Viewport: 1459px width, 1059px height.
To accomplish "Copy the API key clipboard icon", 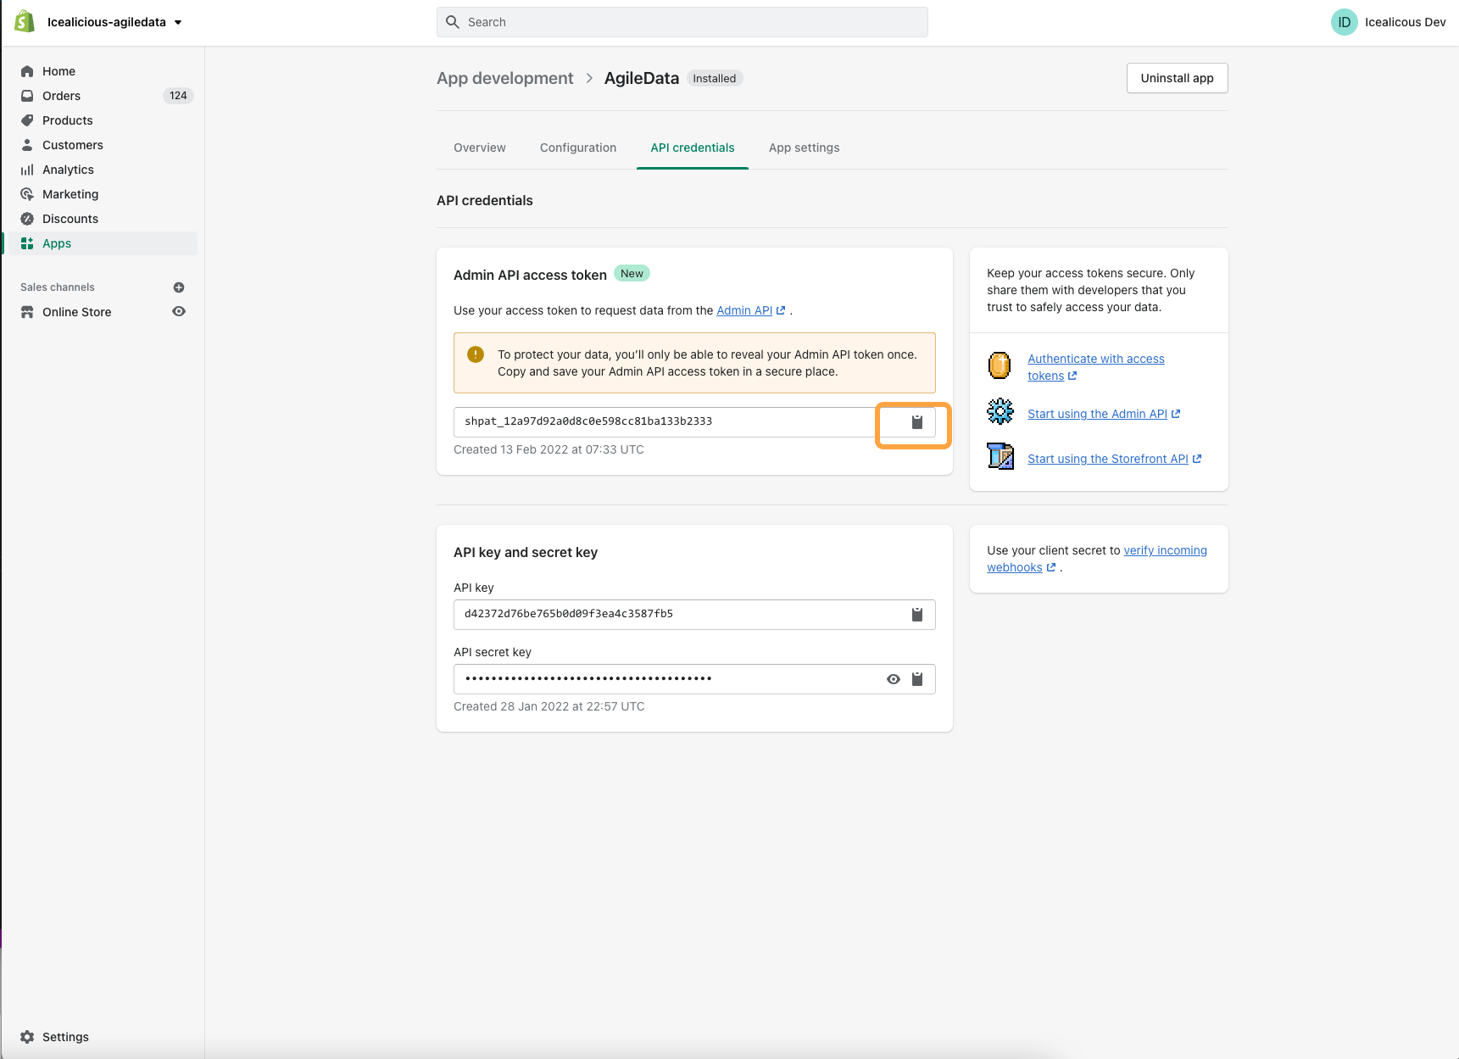I will (916, 614).
